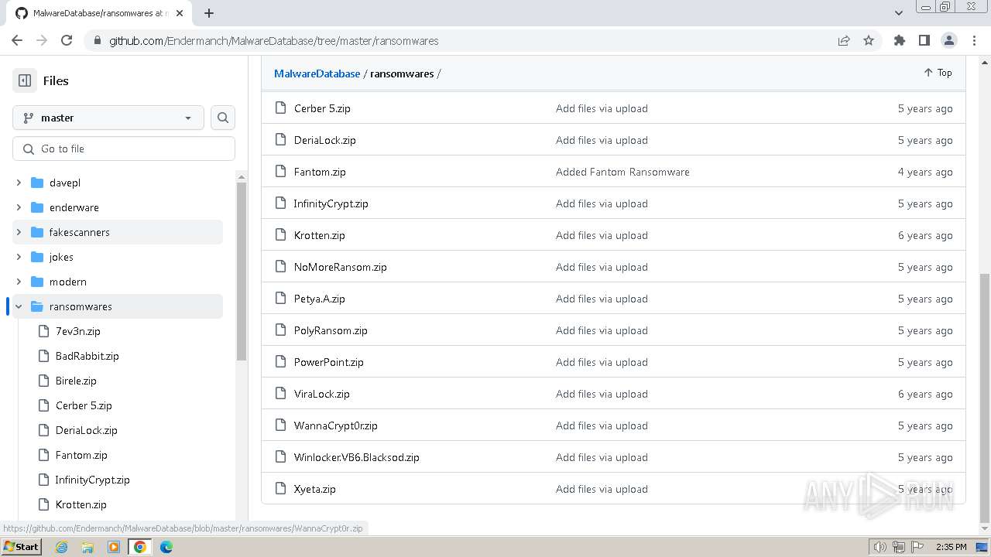Open the tab search chevron

pos(899,13)
